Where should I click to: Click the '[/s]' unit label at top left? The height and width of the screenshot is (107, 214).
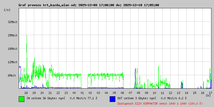[7, 10]
